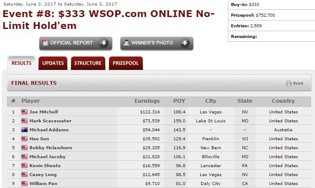Open Joe Mitchell's player profile
Image resolution: width=315 pixels, height=188 pixels.
(44, 112)
